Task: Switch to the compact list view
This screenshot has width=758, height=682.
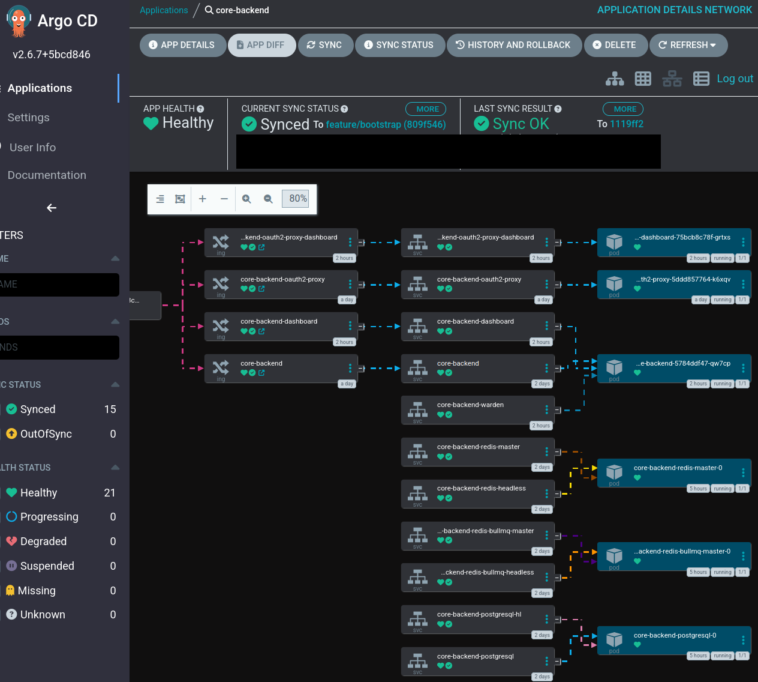Action: pos(701,78)
